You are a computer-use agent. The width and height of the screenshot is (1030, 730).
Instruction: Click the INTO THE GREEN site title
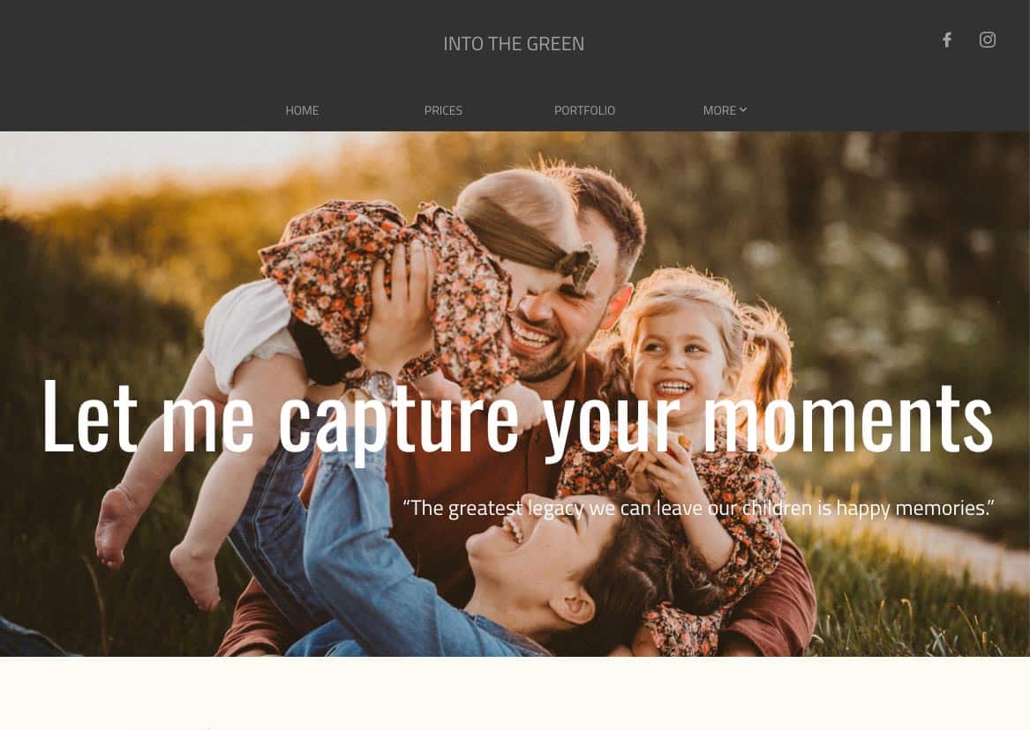pos(514,43)
